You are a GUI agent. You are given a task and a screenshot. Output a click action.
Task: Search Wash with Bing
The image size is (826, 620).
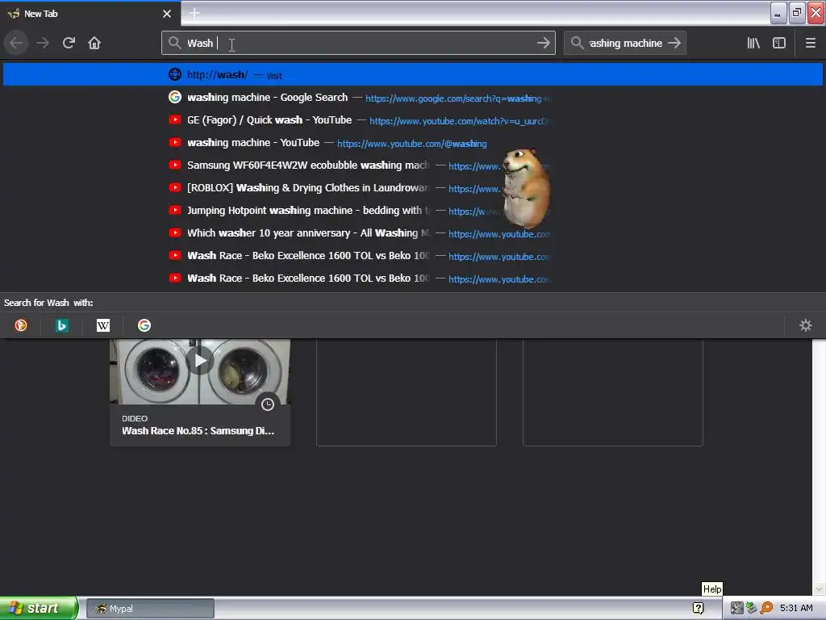[61, 325]
